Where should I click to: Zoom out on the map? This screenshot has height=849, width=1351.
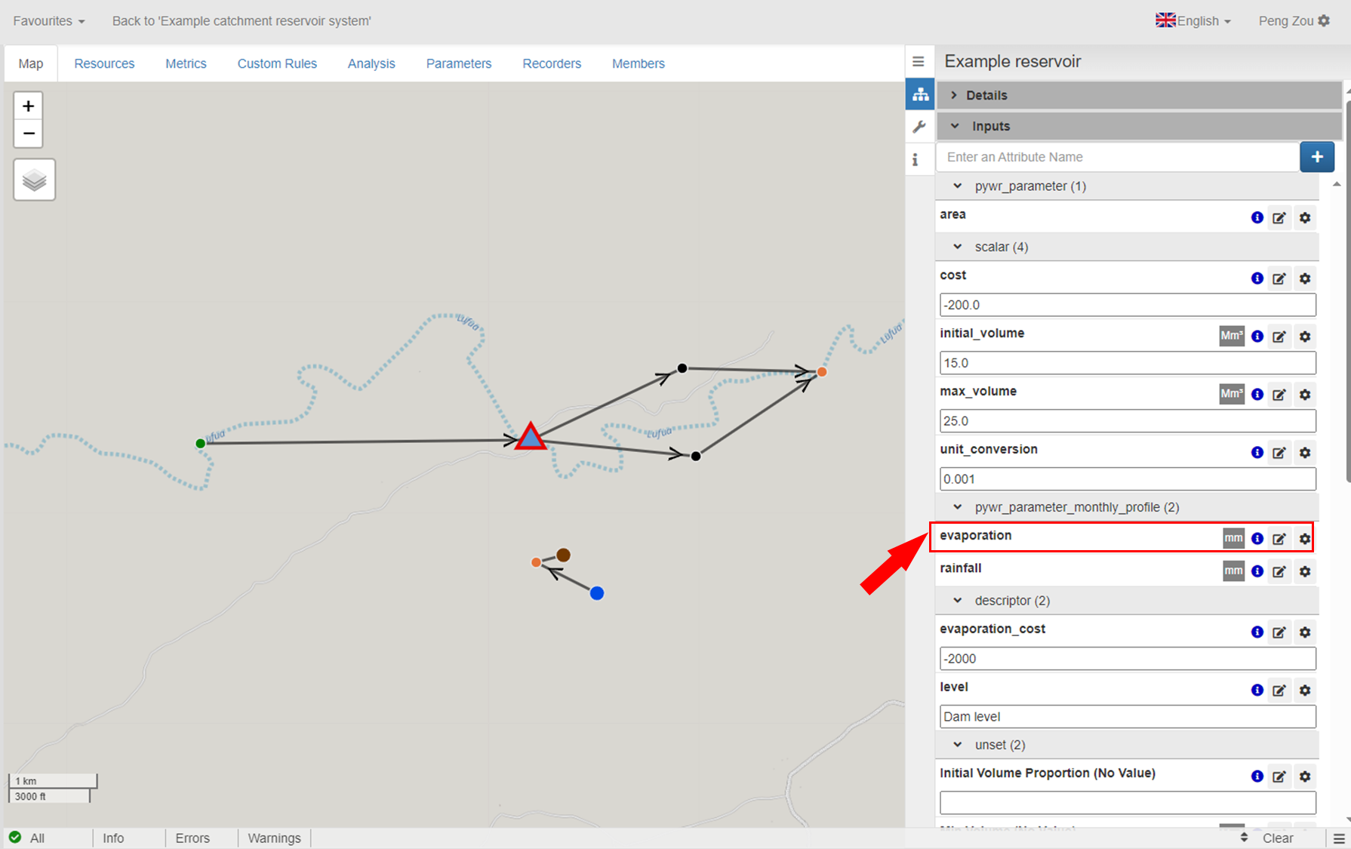point(29,134)
